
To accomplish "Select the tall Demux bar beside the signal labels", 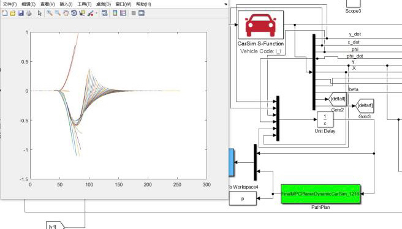I will [314, 72].
